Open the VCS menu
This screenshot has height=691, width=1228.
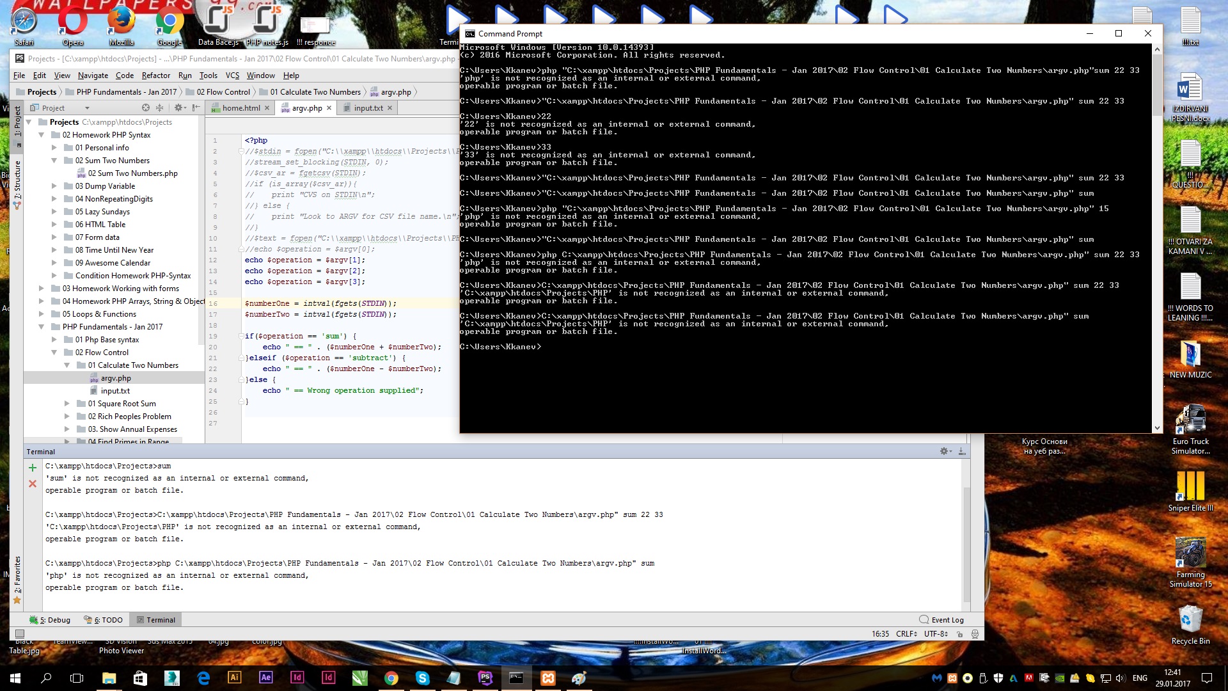click(x=232, y=75)
